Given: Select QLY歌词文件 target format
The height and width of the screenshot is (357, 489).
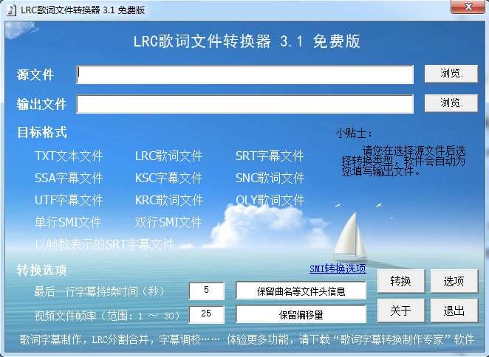Looking at the screenshot, I should point(270,200).
